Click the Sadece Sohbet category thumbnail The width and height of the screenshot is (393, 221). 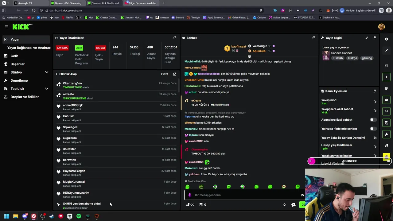coord(326,56)
